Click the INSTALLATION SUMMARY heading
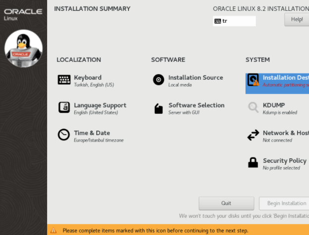Image resolution: width=309 pixels, height=235 pixels. (92, 9)
